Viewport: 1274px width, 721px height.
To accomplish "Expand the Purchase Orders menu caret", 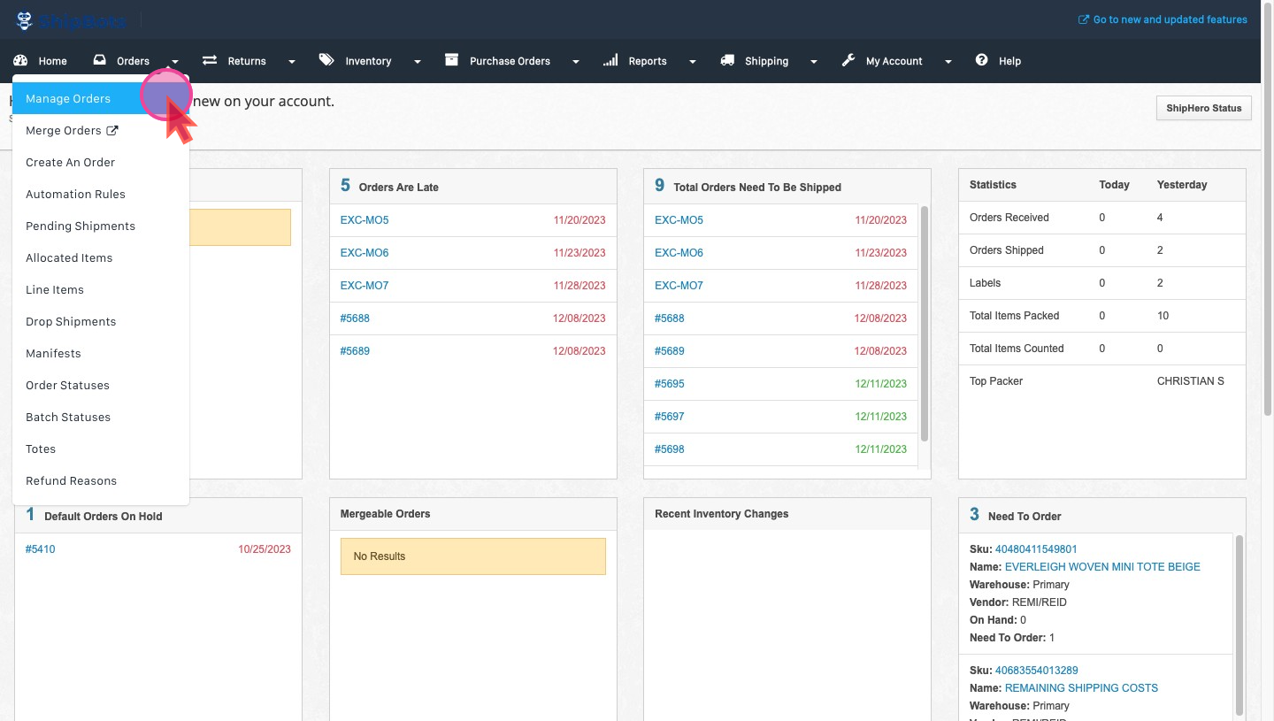I will [576, 62].
